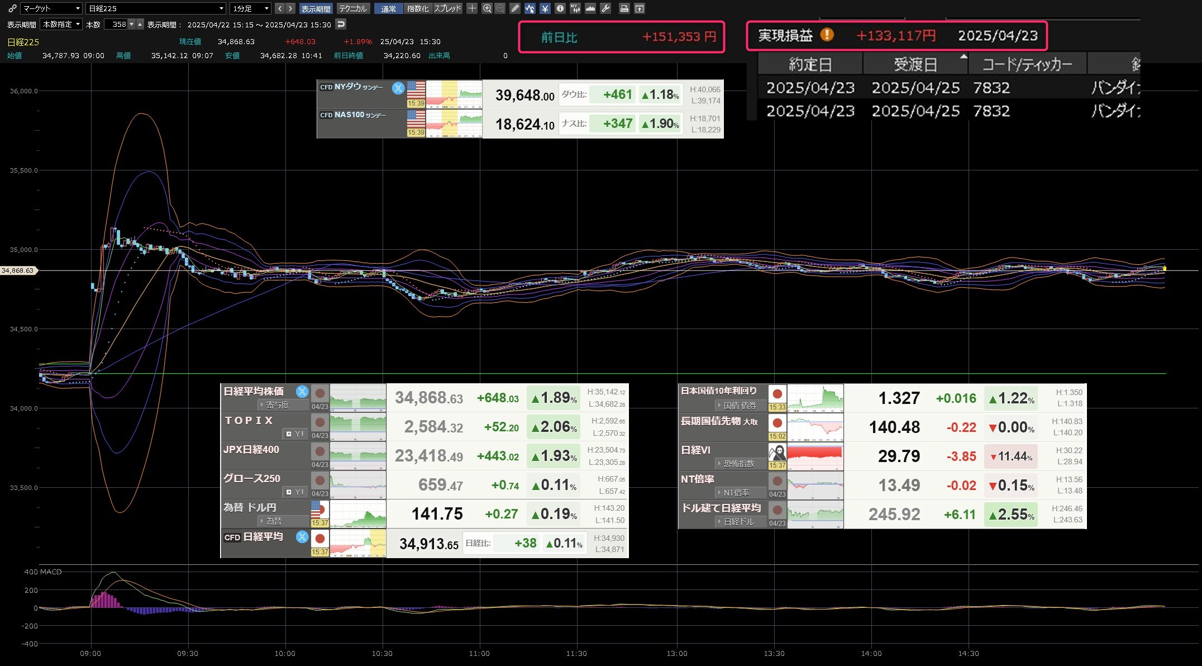The image size is (1202, 666).
Task: Click the 実現損益 orange warning icon
Action: [x=827, y=35]
